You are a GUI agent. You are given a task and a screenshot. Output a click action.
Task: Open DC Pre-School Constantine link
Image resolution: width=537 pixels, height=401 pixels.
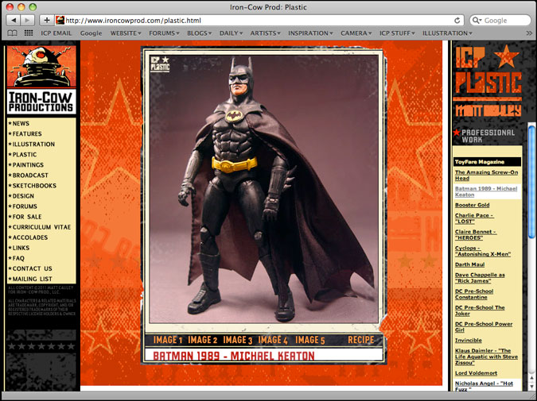pos(474,294)
